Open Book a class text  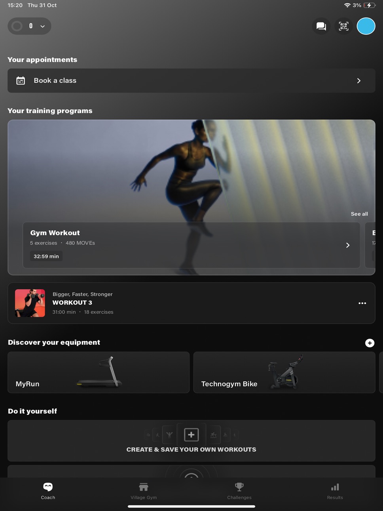(x=55, y=80)
